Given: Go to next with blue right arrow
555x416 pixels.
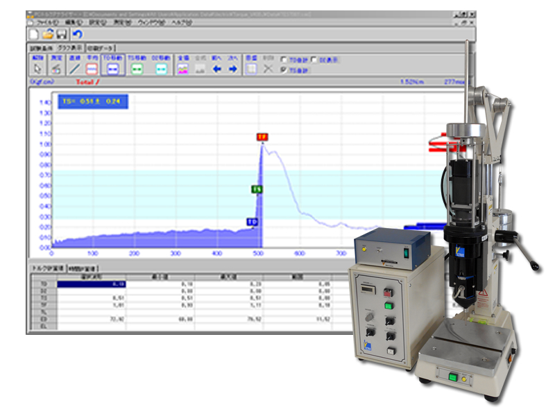Looking at the screenshot, I should 233,69.
